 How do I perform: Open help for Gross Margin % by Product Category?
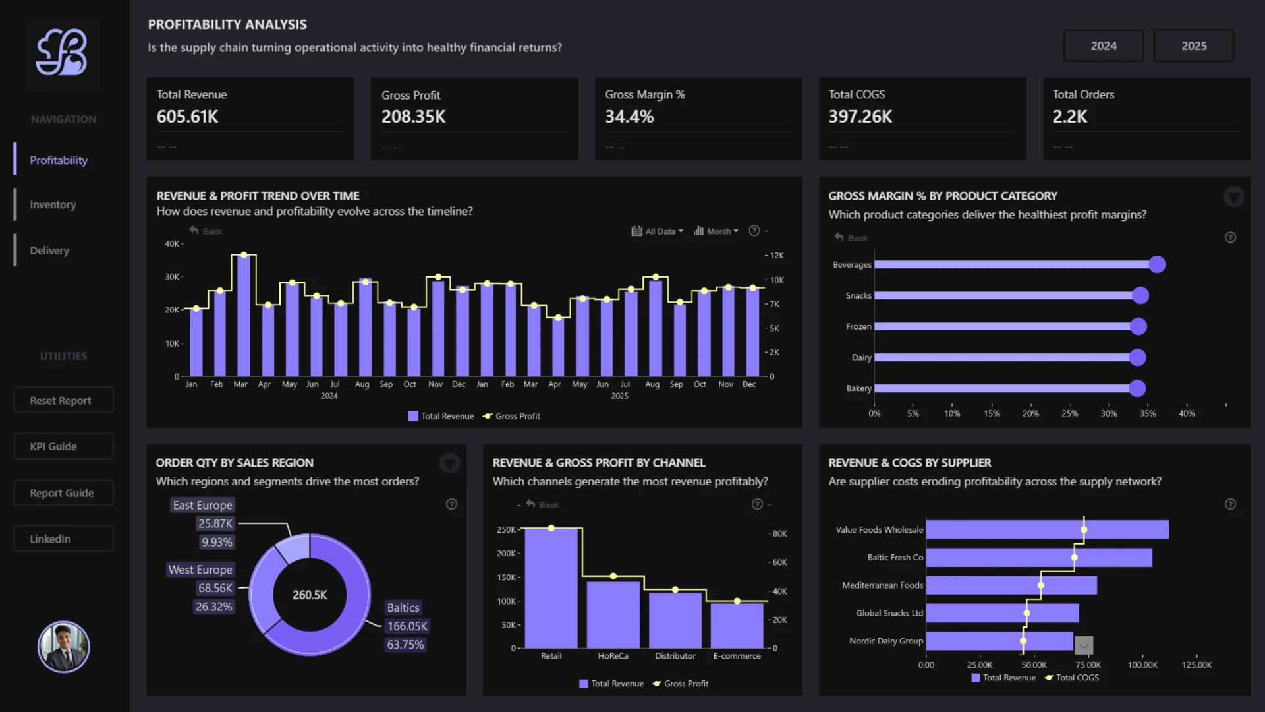1230,237
